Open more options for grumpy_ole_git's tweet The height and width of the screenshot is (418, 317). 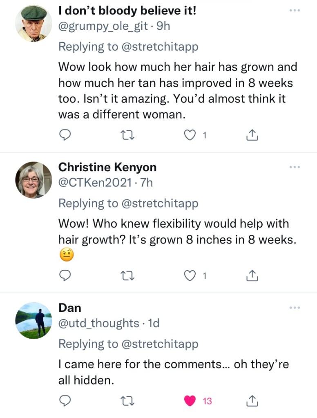click(x=294, y=10)
